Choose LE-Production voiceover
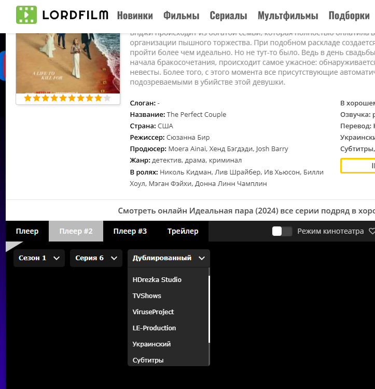Viewport: 375px width, 389px height. 154,328
